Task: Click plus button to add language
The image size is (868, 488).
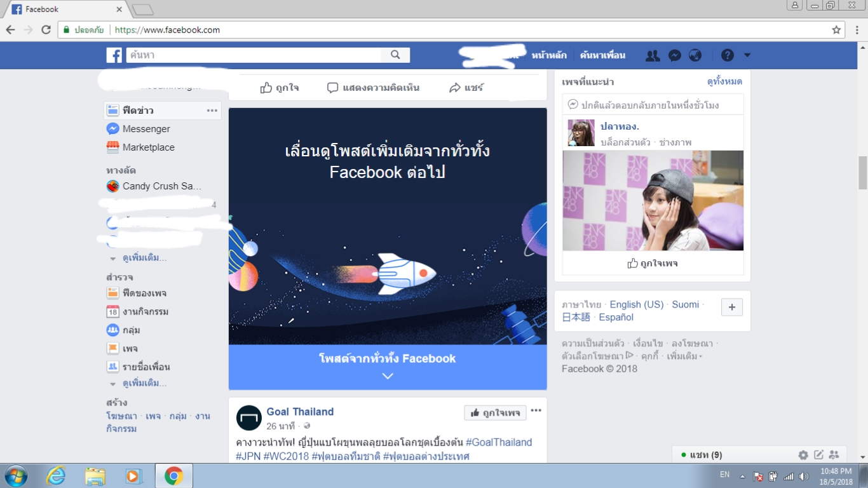Action: [x=731, y=307]
